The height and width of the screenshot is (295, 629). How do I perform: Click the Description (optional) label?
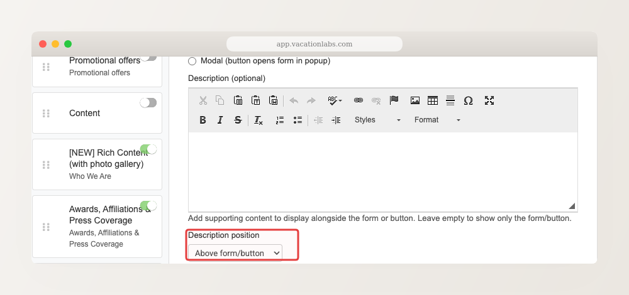pyautogui.click(x=226, y=78)
